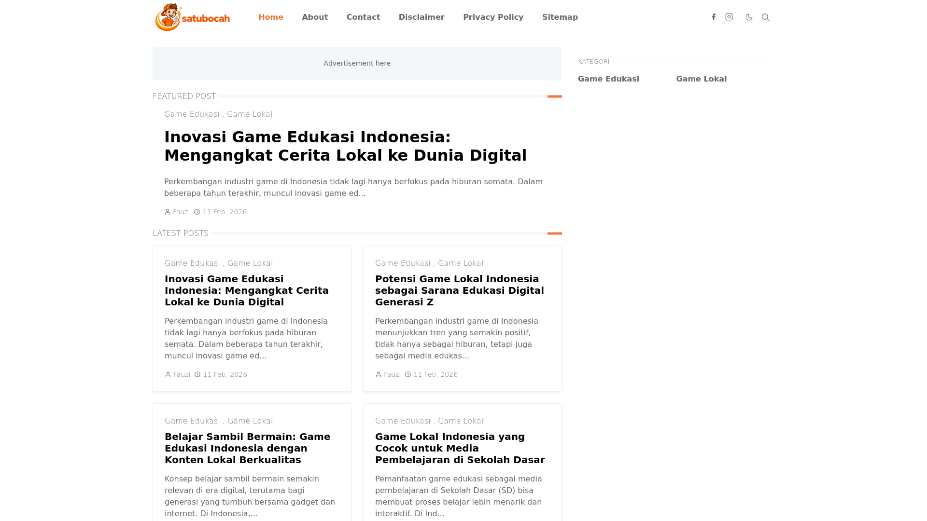The width and height of the screenshot is (927, 521).
Task: Click Game Edukasi tag on featured post
Action: pos(192,114)
